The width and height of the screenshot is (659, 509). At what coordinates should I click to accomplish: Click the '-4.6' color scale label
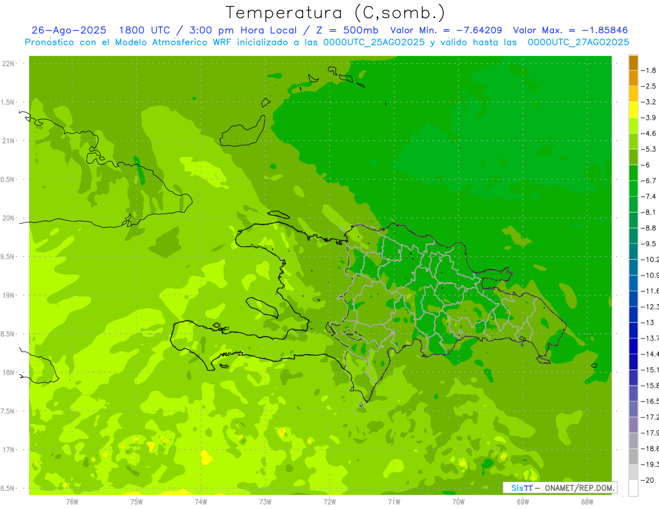[649, 133]
